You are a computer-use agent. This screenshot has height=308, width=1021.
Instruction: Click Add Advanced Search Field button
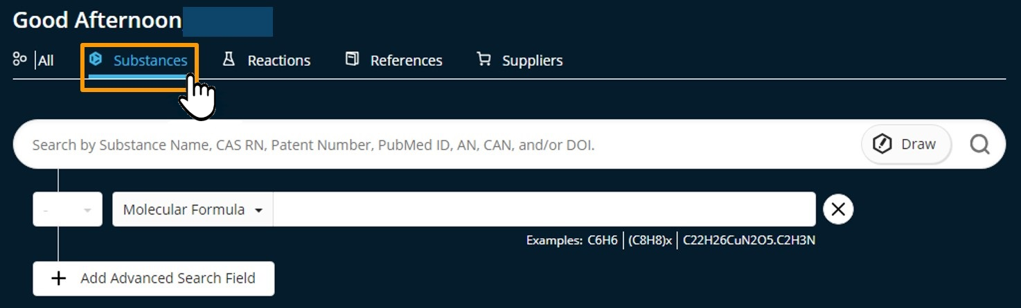[154, 278]
